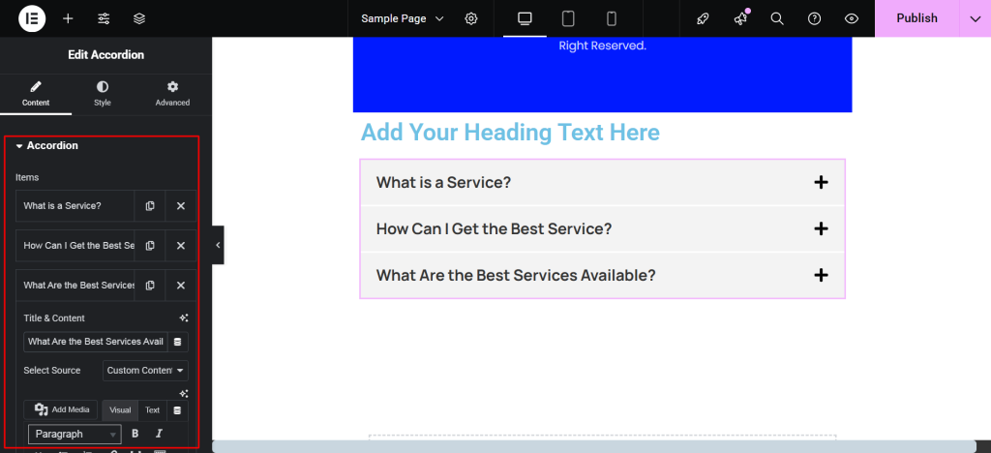This screenshot has width=991, height=453.
Task: Open Site Settings sliders icon
Action: [104, 18]
